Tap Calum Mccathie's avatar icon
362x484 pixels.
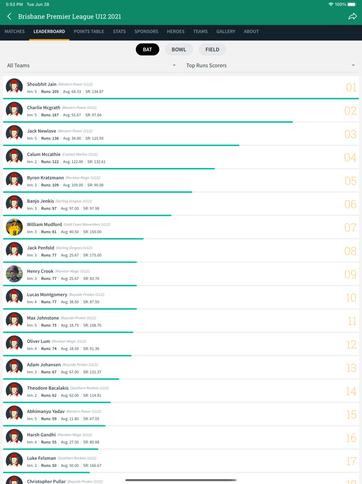click(14, 157)
